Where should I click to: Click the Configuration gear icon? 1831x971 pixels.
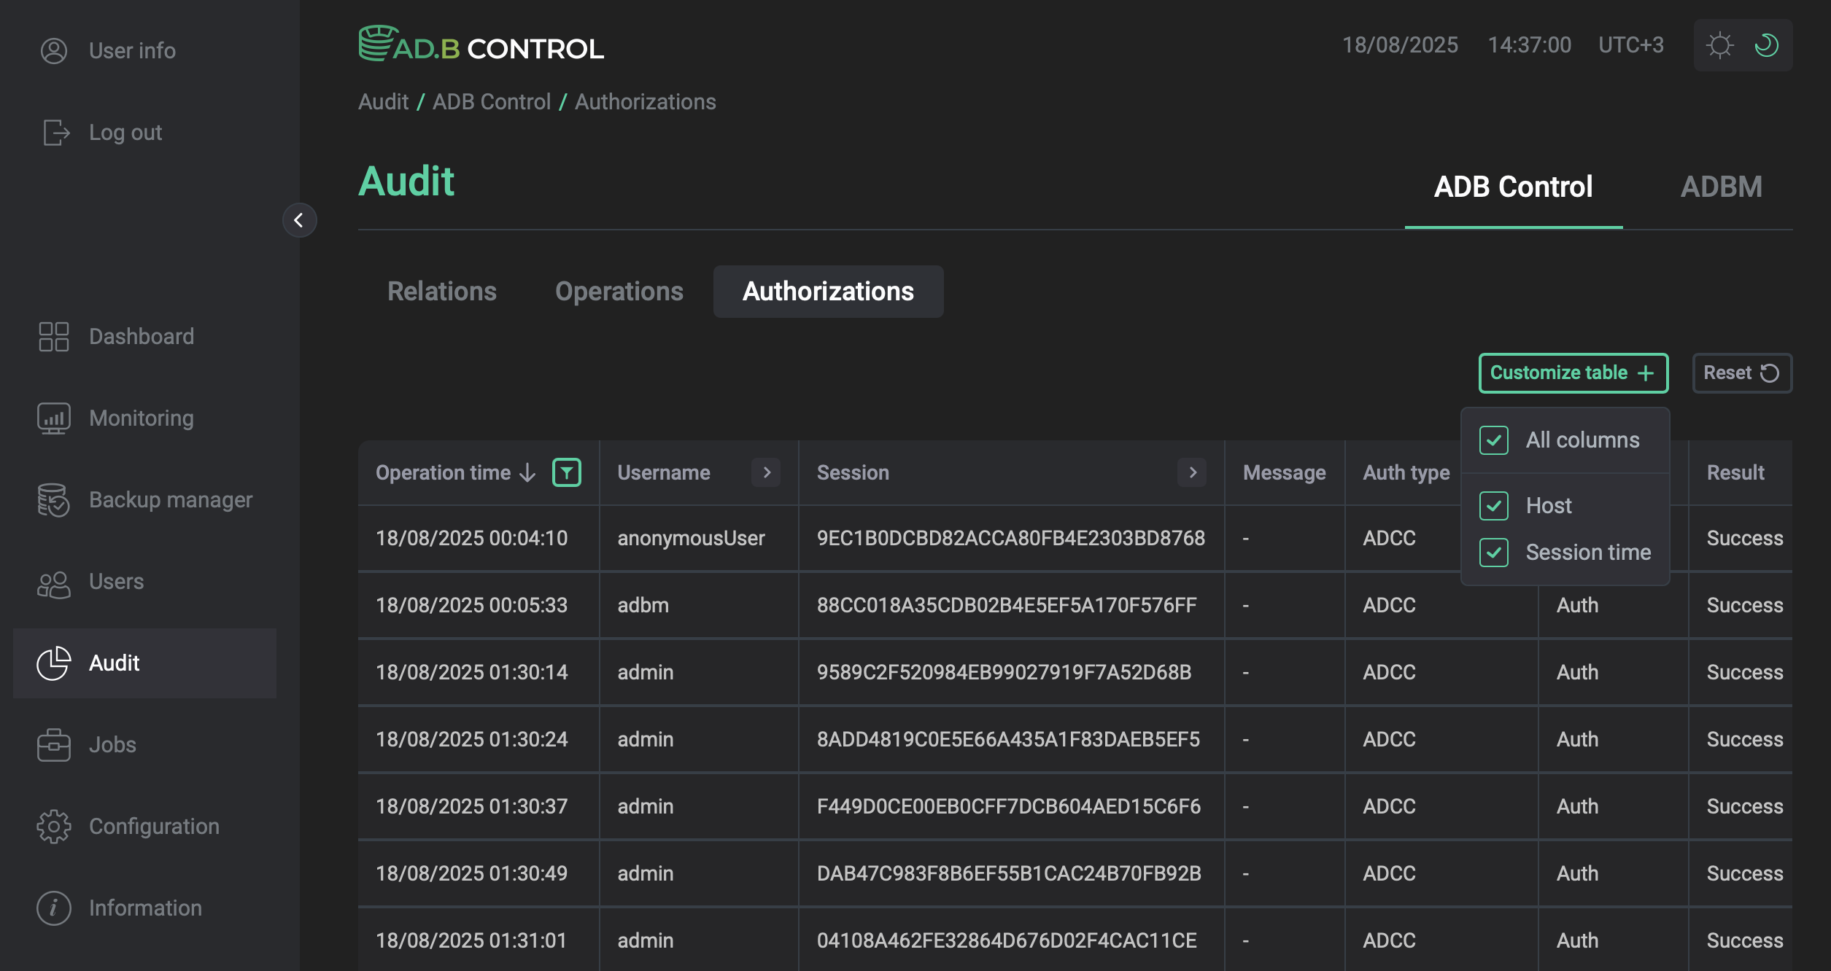tap(53, 827)
